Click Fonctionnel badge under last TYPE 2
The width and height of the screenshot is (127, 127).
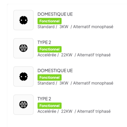point(50,106)
